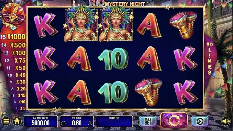Image resolution: width=233 pixels, height=131 pixels.
Task: Select the top-right drum symbol
Action: 184,25
